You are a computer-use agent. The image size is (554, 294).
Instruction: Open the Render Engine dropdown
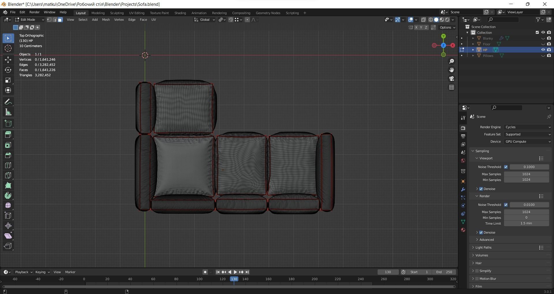(x=528, y=127)
